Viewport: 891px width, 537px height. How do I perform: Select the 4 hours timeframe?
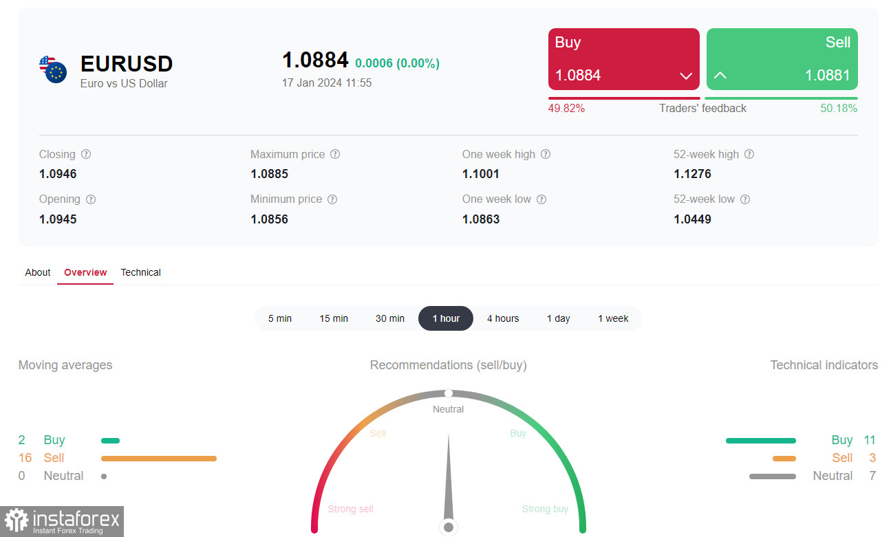[x=503, y=318]
